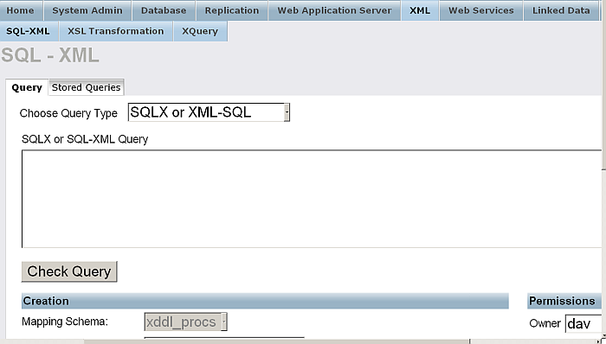Open XSL Transformation sub-tab

[115, 31]
